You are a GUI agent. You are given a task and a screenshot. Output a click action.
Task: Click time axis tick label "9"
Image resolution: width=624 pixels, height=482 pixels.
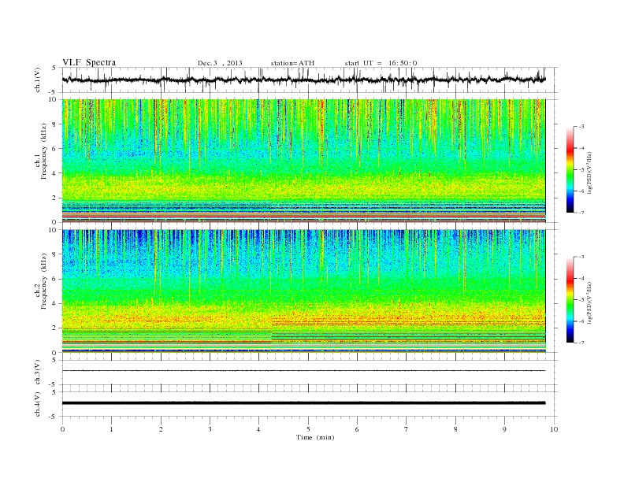coord(504,429)
